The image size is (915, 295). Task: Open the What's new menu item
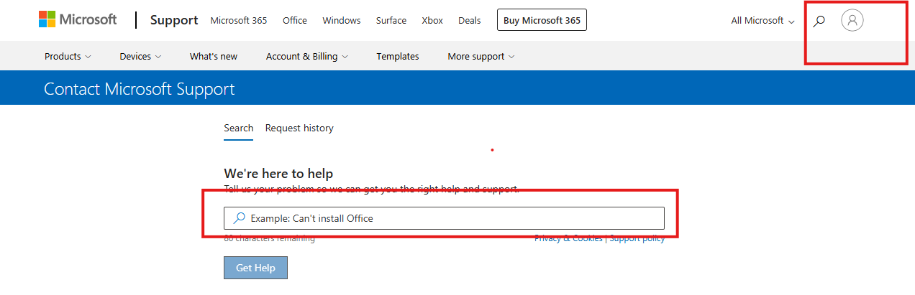(x=214, y=56)
